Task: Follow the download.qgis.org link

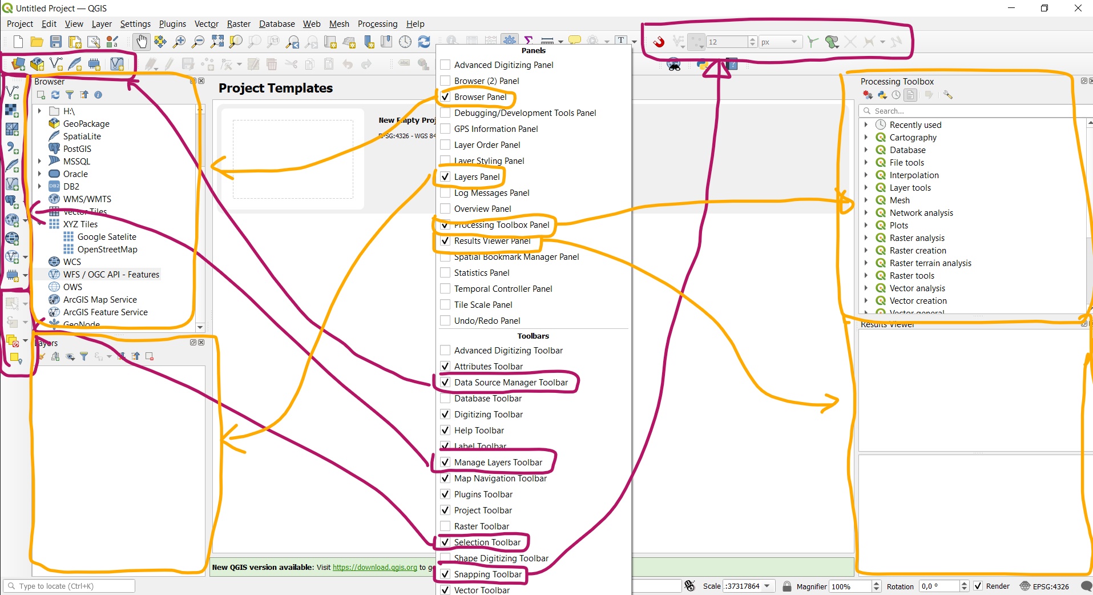Action: click(x=374, y=568)
